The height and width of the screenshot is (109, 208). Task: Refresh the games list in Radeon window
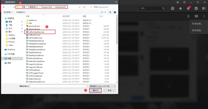188,16
